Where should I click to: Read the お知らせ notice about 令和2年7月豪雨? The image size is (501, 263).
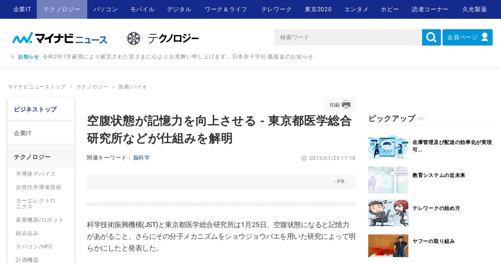pos(178,57)
